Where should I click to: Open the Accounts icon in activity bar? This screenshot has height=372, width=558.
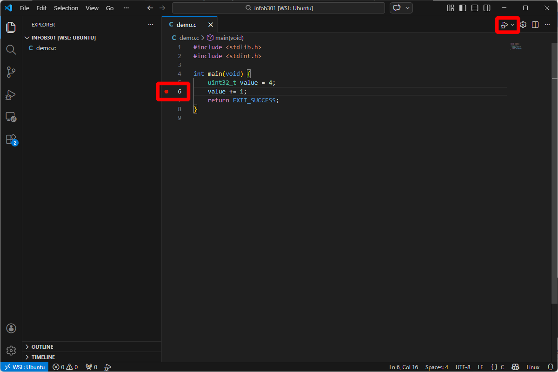tap(11, 328)
